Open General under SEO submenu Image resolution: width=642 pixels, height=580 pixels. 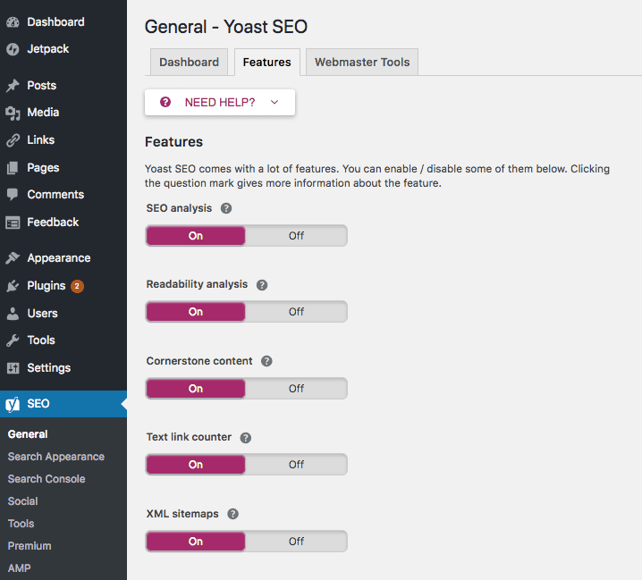(28, 434)
